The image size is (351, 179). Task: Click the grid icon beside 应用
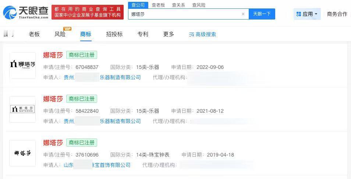point(299,14)
